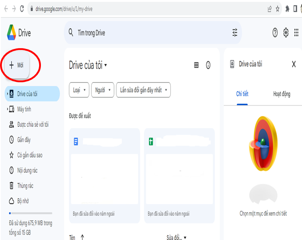The image size is (302, 240).
Task: Open Google apps grid icon
Action: pyautogui.click(x=296, y=32)
